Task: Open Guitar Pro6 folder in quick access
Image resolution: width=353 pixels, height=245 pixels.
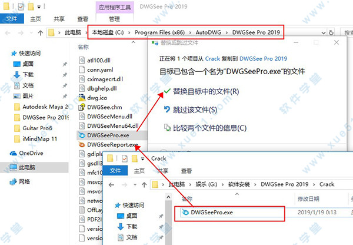Action: pyautogui.click(x=37, y=128)
